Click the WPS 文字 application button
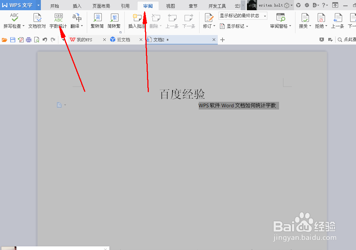This screenshot has height=250, width=356. click(x=18, y=5)
